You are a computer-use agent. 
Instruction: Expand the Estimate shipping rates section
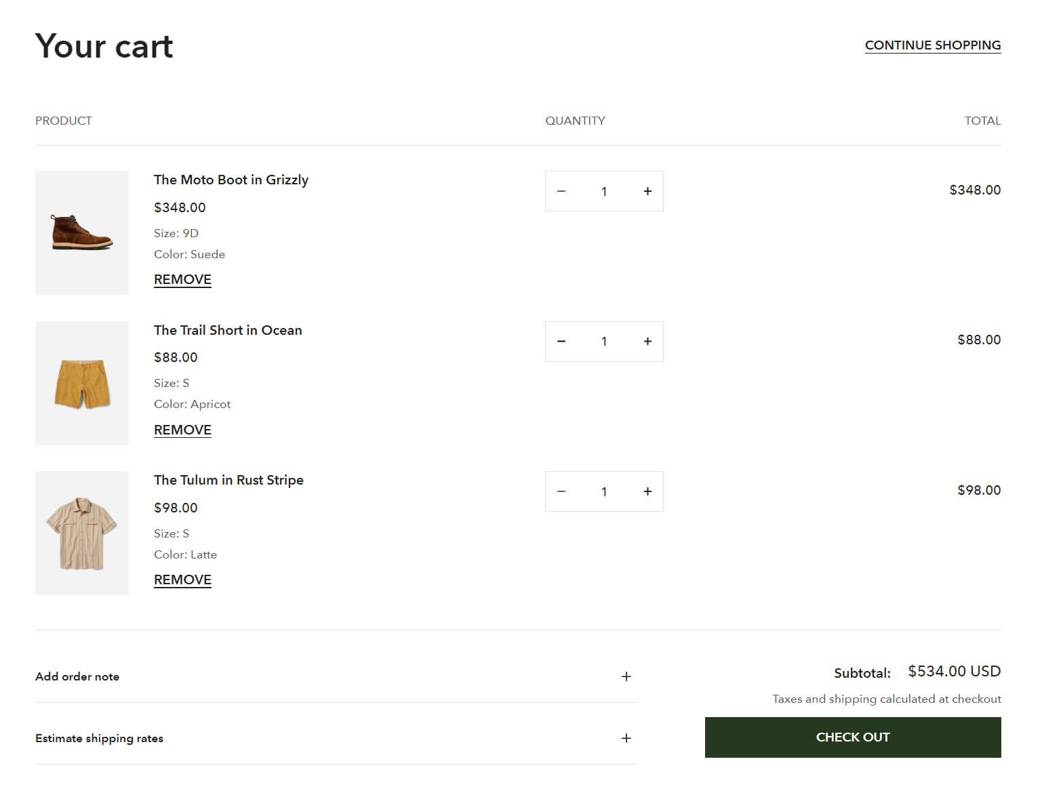(x=99, y=738)
